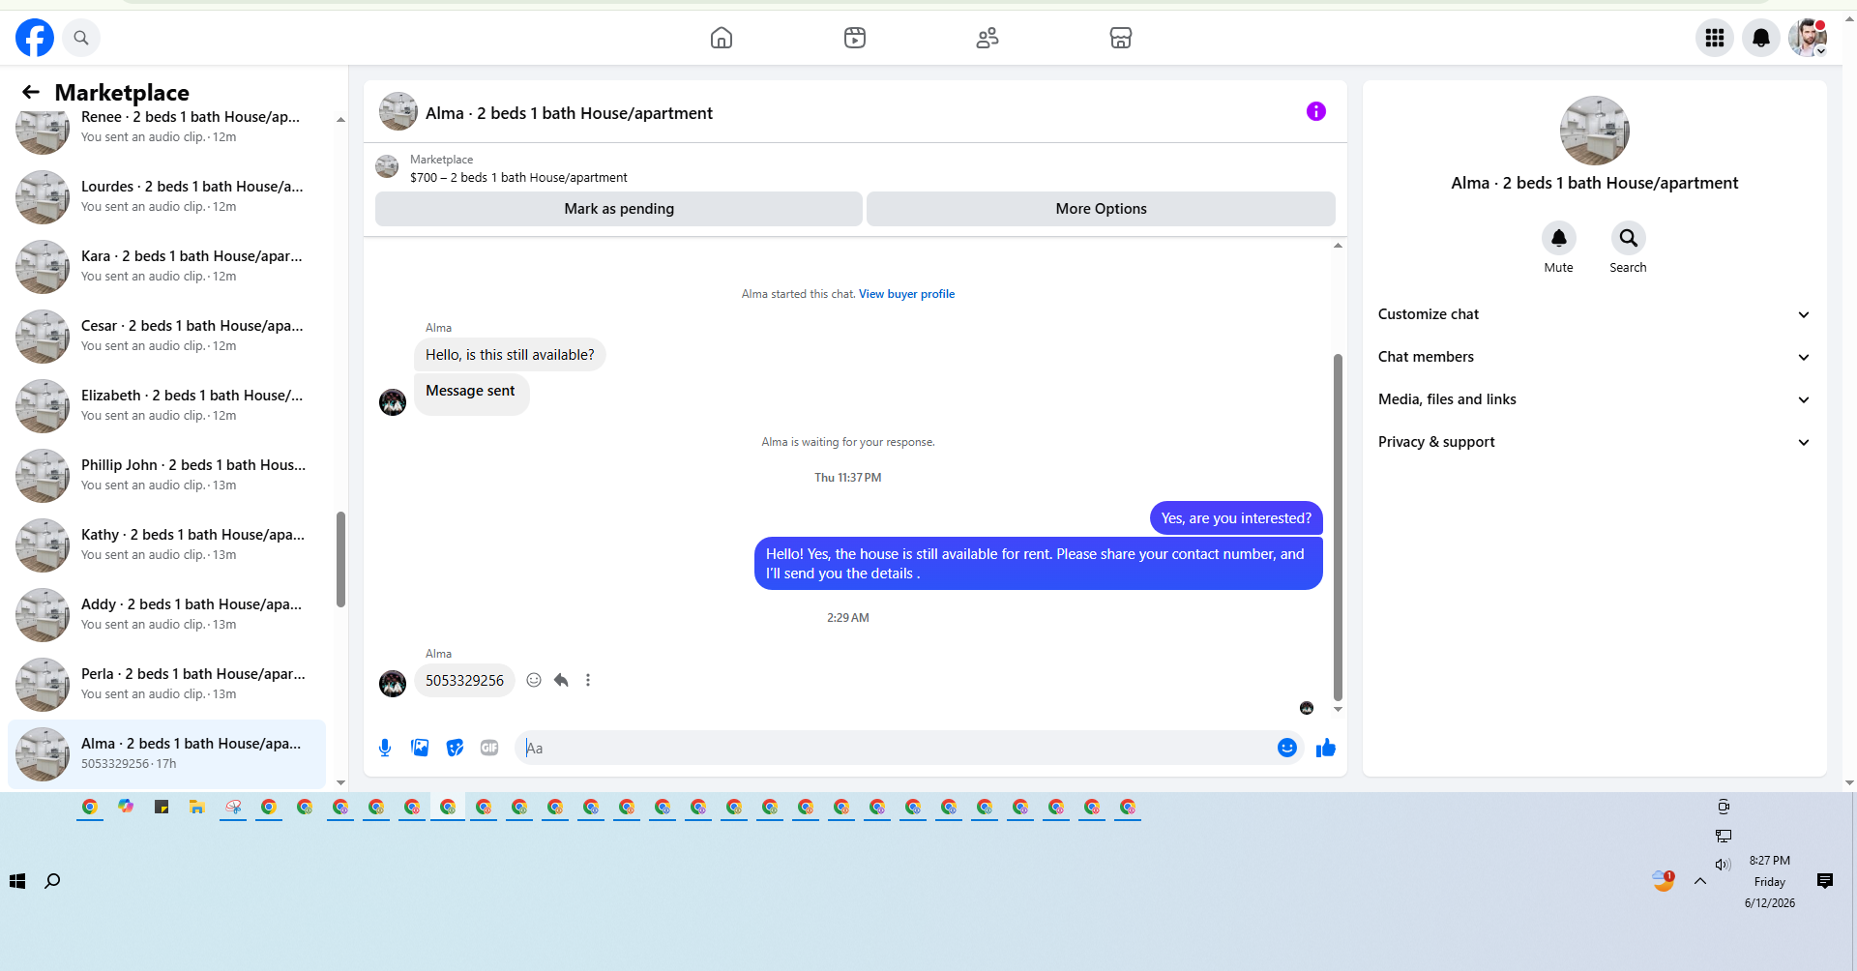Open the Marketplace storefront icon

point(1121,38)
